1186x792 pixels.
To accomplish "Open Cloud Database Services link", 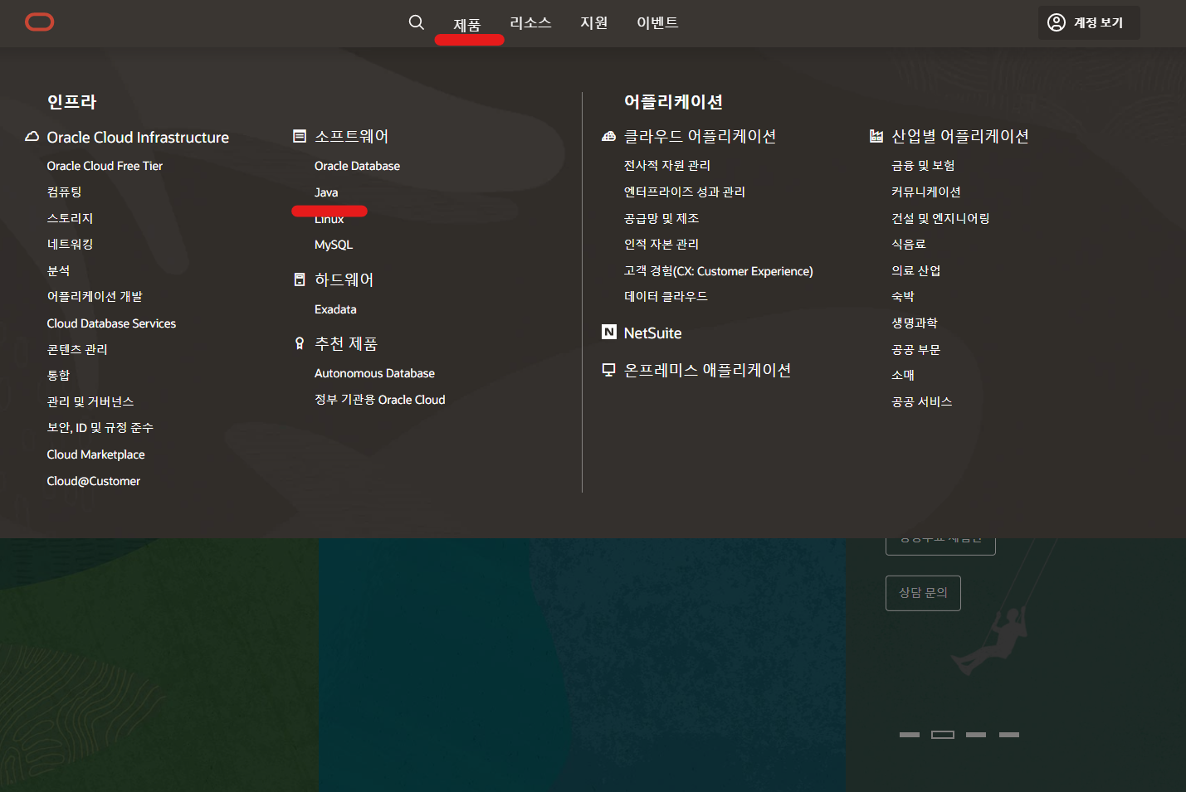I will coord(111,323).
